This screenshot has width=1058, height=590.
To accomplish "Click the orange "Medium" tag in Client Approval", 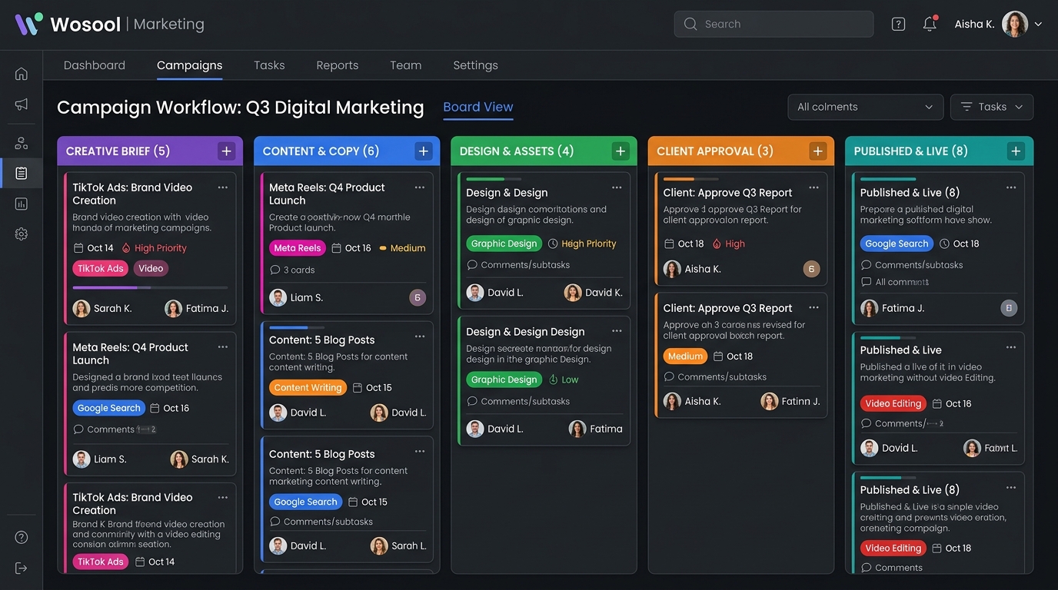I will (685, 356).
